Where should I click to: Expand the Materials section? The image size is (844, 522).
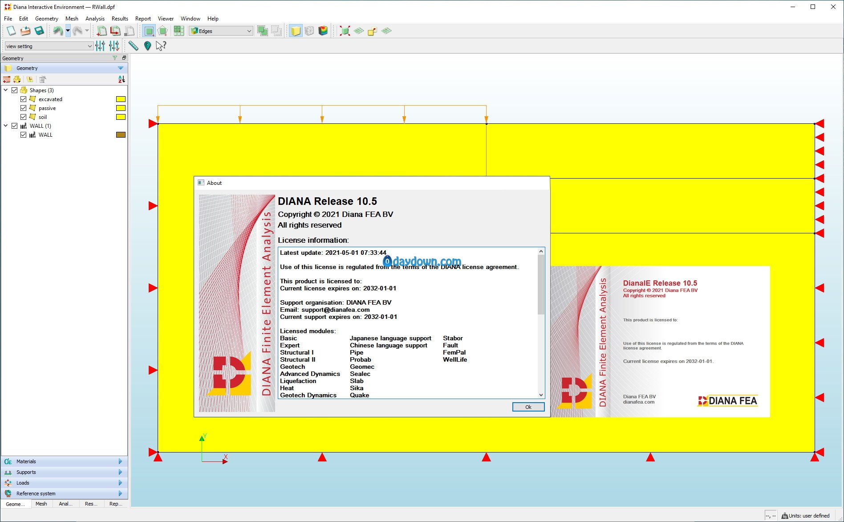coord(64,461)
